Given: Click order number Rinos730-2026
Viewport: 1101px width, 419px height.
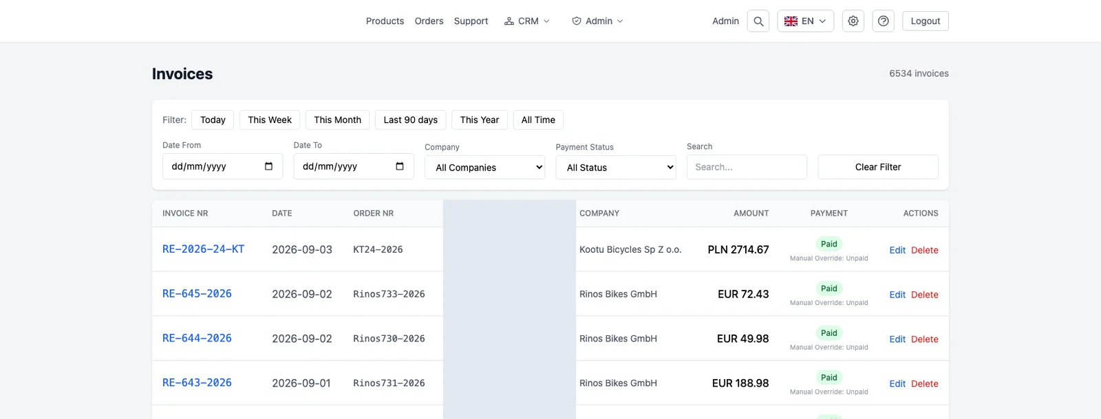Looking at the screenshot, I should point(389,339).
